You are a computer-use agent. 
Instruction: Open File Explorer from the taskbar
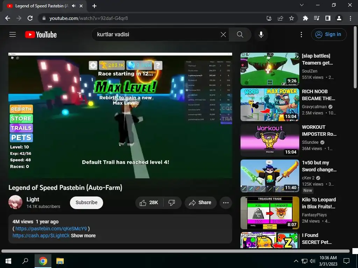coord(60,261)
